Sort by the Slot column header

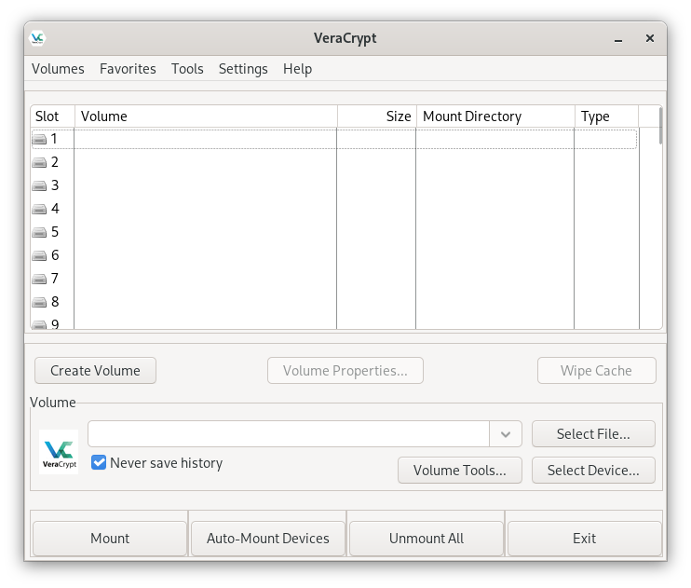pyautogui.click(x=52, y=116)
